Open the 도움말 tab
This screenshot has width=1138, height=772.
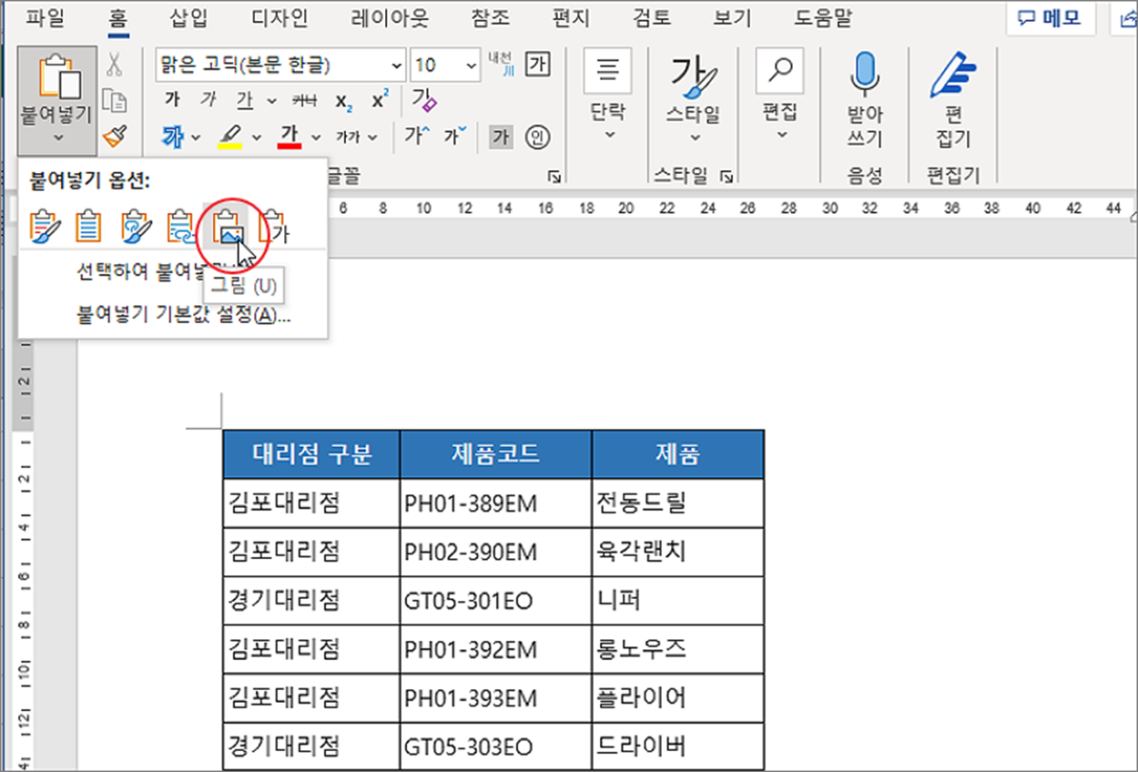click(x=823, y=17)
